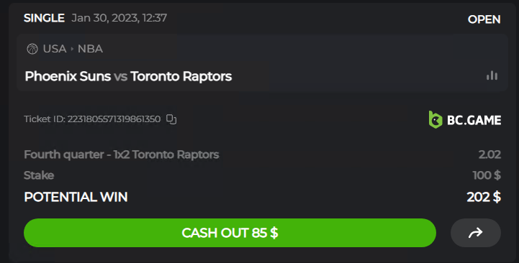Click the BC.GAME logo
This screenshot has height=263, width=519.
pyautogui.click(x=465, y=119)
